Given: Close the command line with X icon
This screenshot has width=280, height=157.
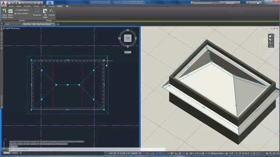Looking at the screenshot, I should tap(4, 149).
